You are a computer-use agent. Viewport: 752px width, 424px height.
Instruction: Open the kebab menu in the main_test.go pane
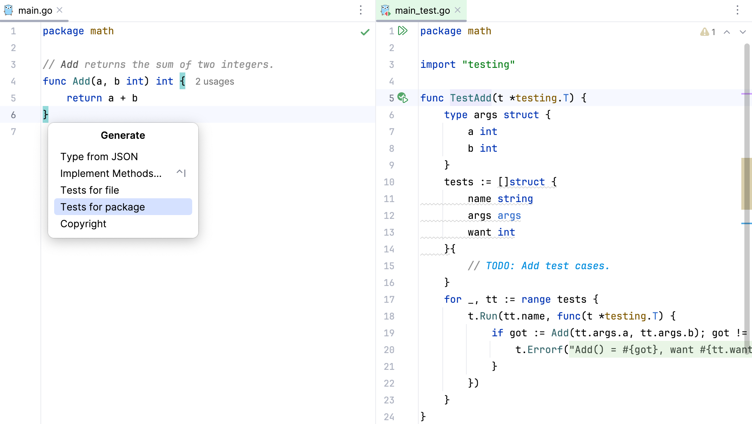737,10
